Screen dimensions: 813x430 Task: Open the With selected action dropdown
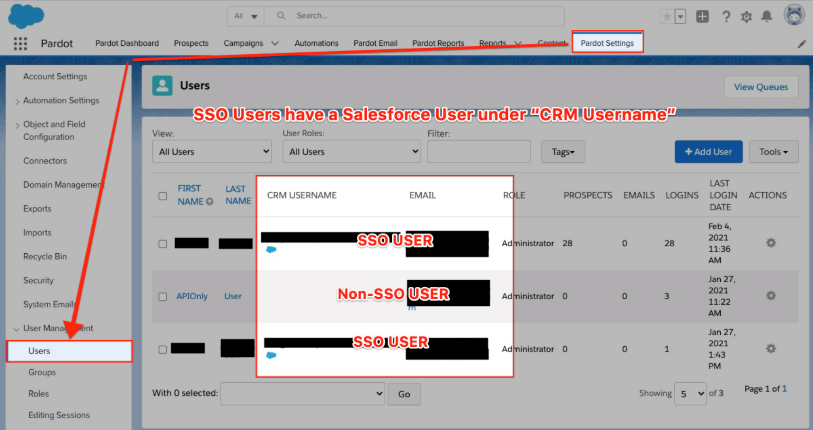(302, 394)
